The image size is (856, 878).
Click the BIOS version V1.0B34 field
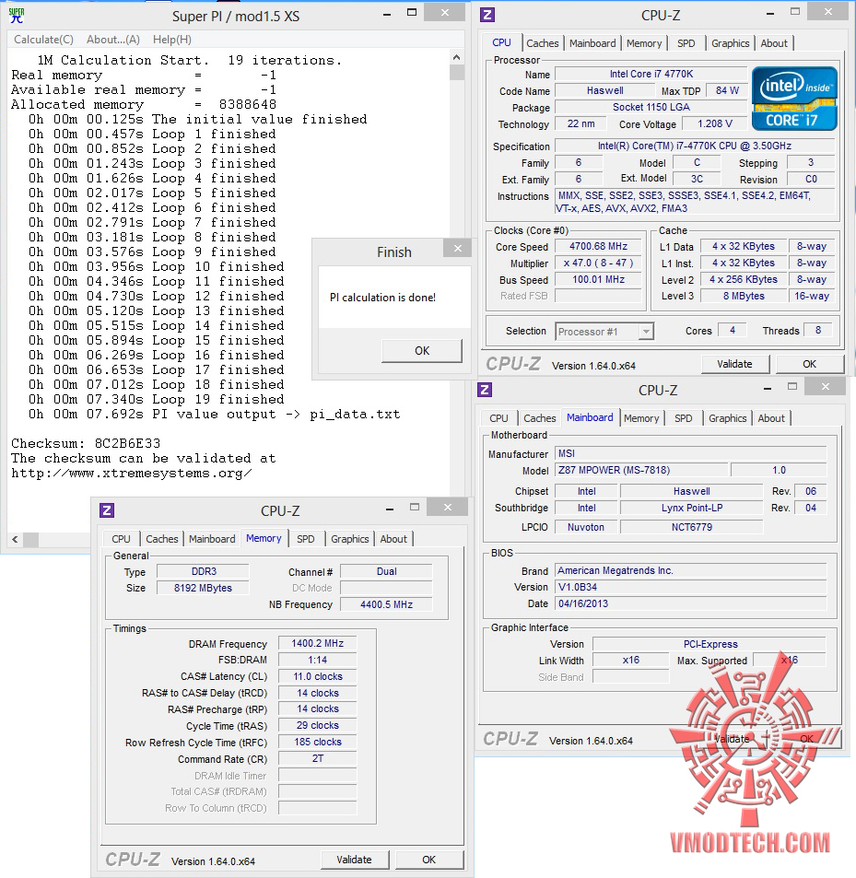(691, 587)
